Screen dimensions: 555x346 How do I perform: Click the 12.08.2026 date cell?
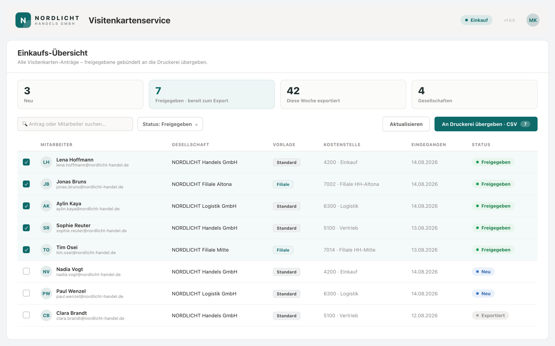425,316
